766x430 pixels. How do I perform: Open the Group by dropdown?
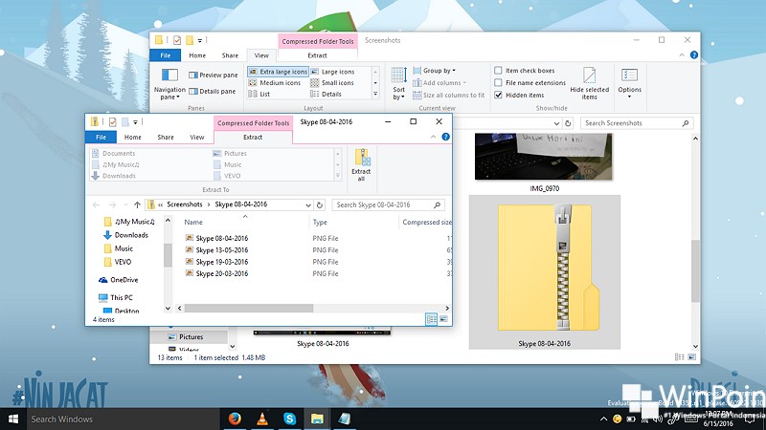[x=435, y=71]
